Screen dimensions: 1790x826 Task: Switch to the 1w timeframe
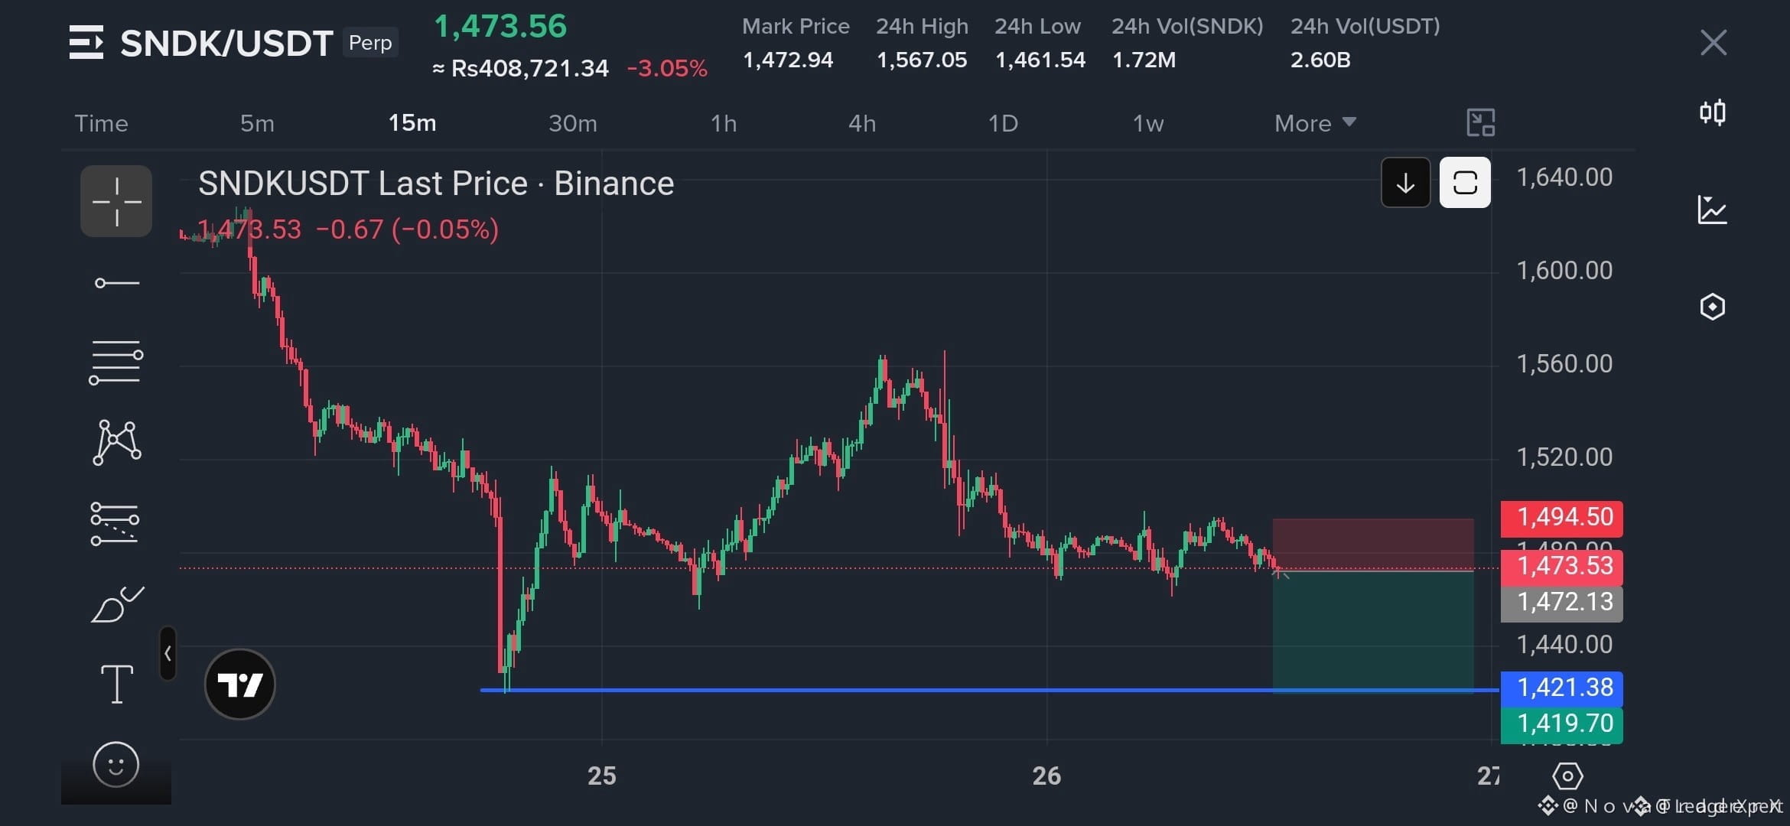coord(1148,123)
